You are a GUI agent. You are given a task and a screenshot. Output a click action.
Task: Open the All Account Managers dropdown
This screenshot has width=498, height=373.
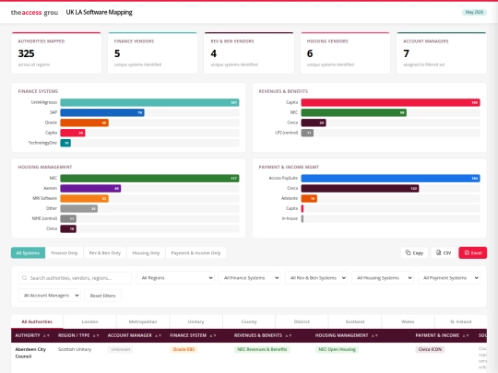[x=50, y=296]
